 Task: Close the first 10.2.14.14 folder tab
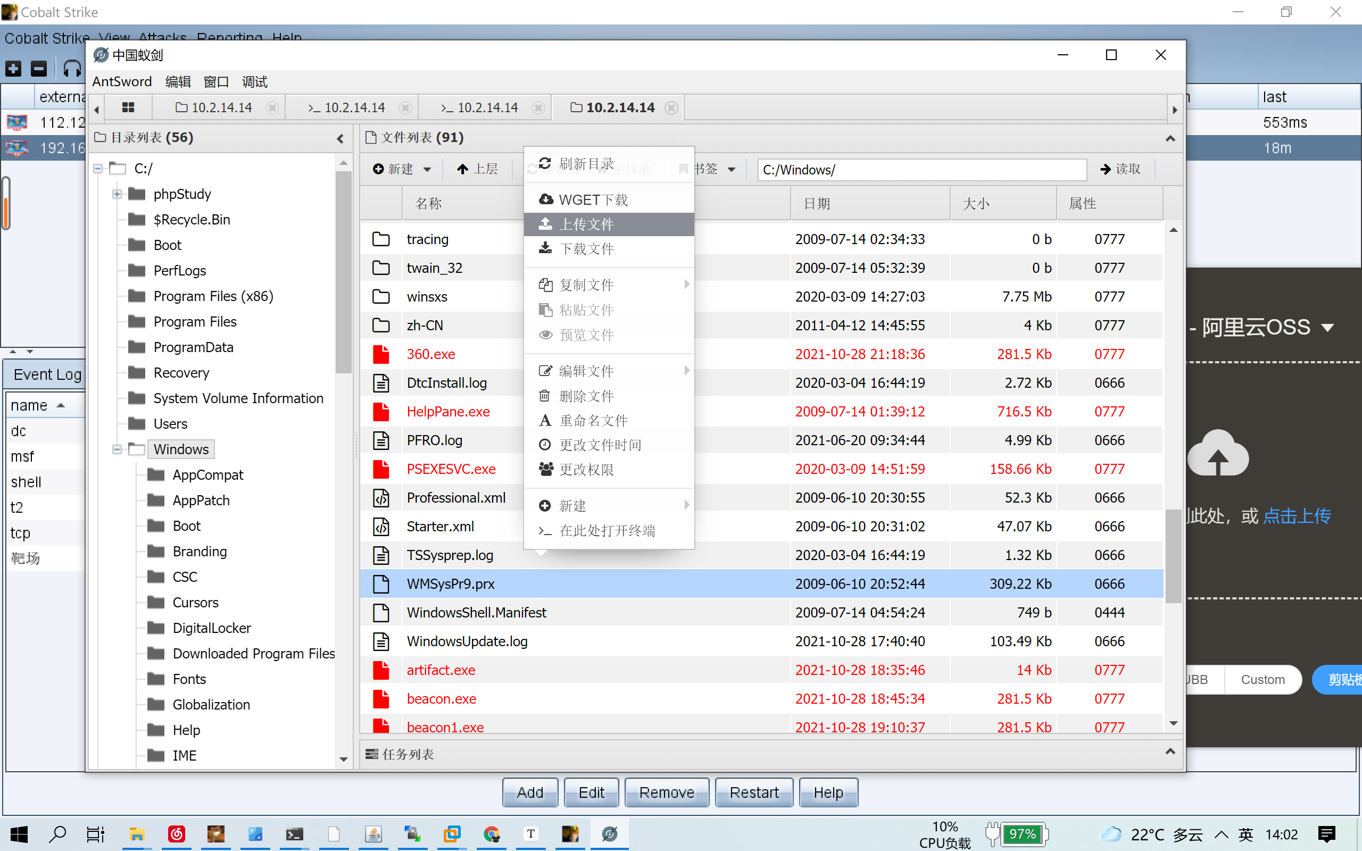coord(272,107)
